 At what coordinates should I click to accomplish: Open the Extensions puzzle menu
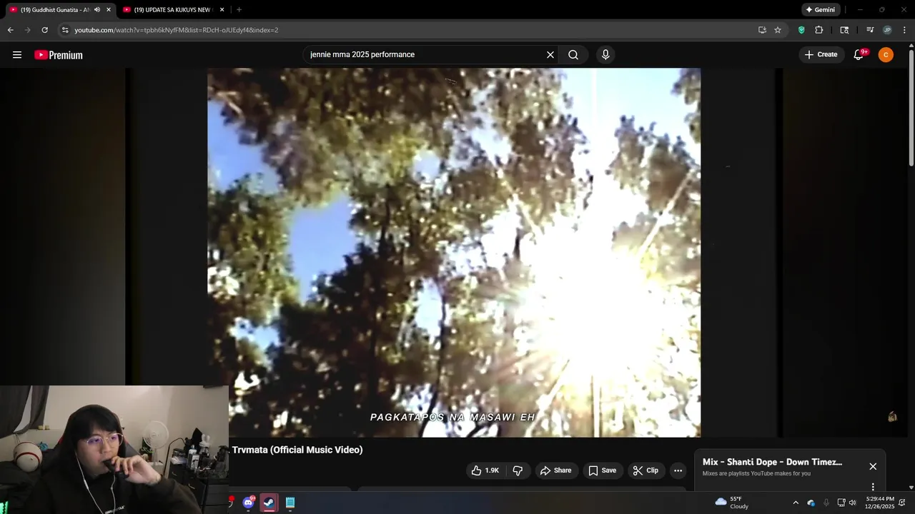[x=819, y=30]
